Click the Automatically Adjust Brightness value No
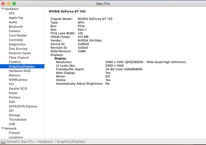Screen dimensions: 206x145 [107, 84]
